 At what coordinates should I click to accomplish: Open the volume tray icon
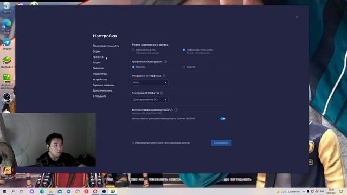pyautogui.click(x=317, y=191)
